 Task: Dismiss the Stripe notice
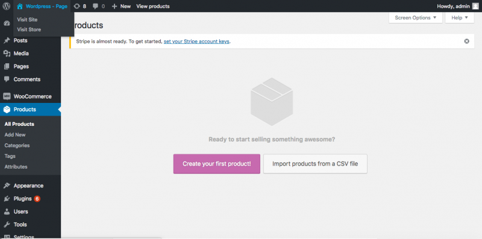pos(466,41)
